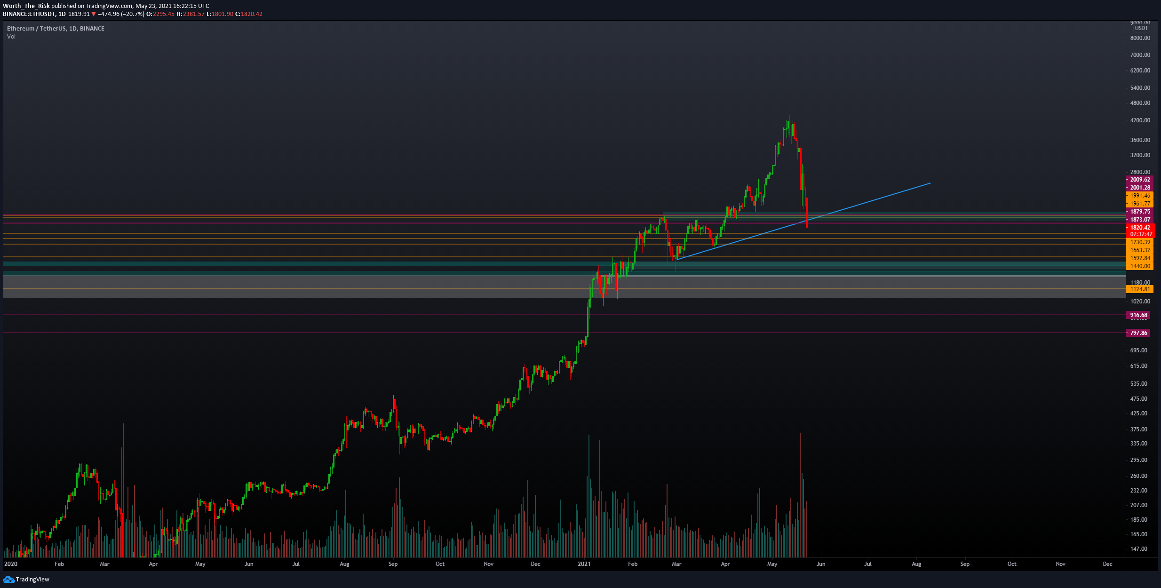The height and width of the screenshot is (588, 1161).
Task: Click the 8000.00 price axis tick
Action: tap(1140, 38)
